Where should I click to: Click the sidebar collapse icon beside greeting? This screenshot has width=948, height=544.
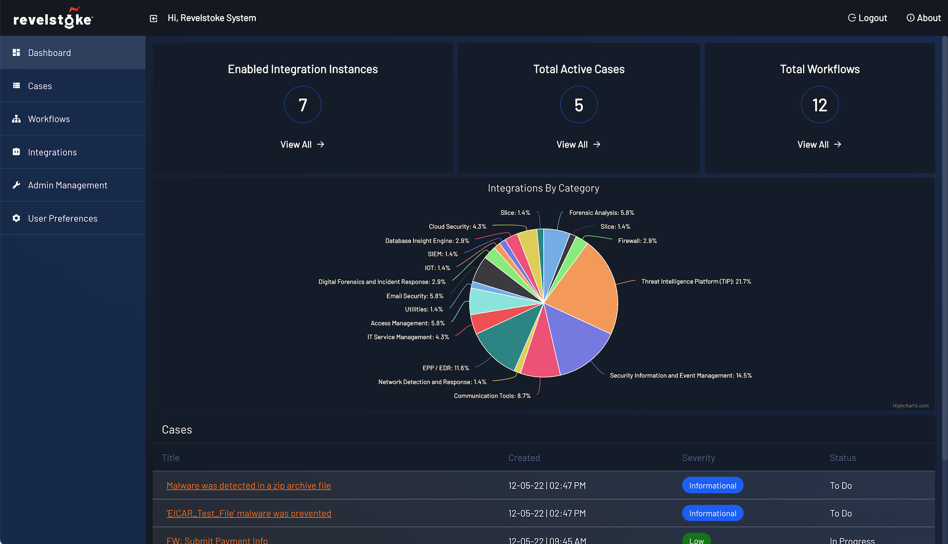[154, 18]
